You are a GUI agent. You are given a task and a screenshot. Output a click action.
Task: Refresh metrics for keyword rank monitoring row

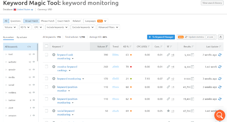(220, 55)
